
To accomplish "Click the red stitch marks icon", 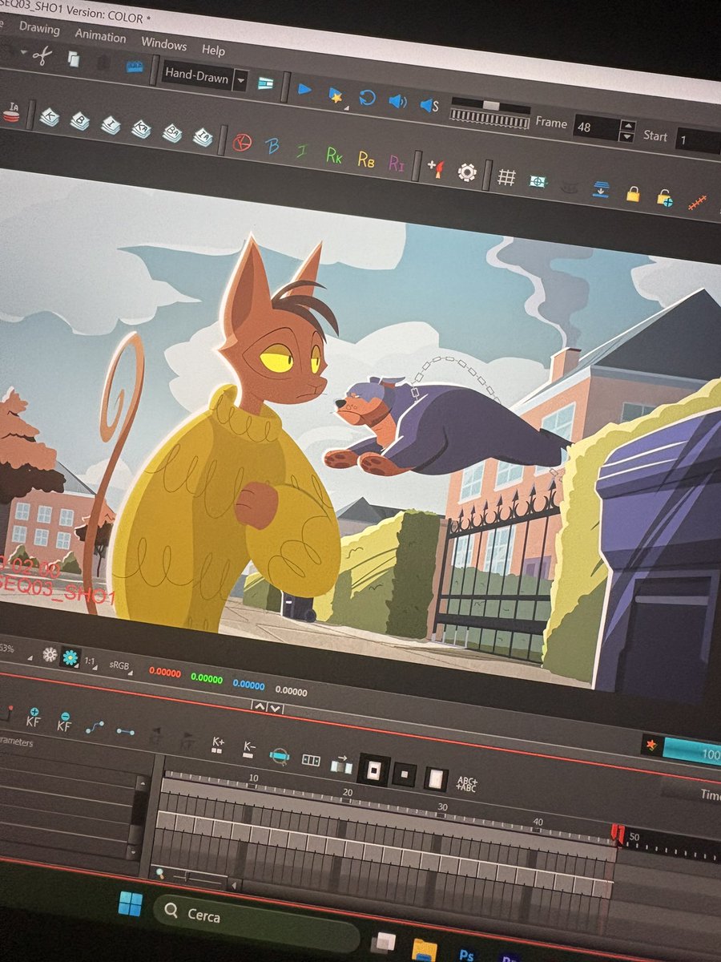I will tap(698, 203).
